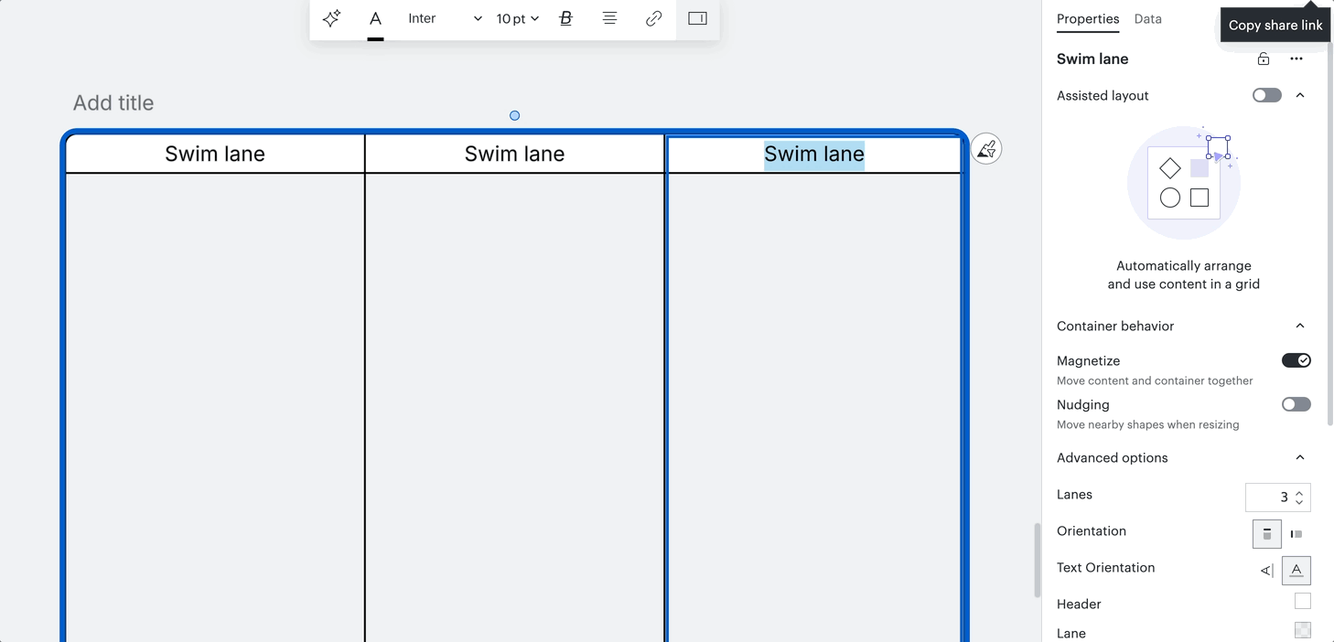Screen dimensions: 1334x642
Task: Decrease the Lanes count with down arrow
Action: point(1299,503)
